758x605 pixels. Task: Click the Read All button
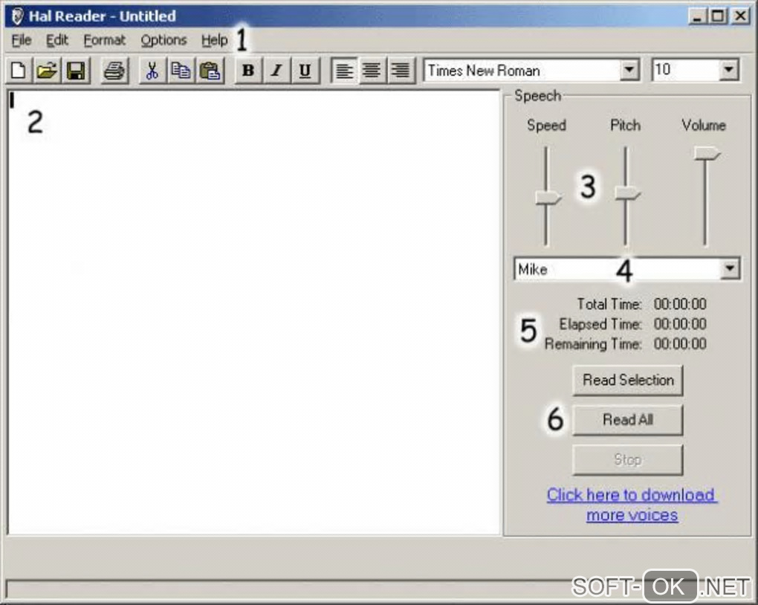628,420
